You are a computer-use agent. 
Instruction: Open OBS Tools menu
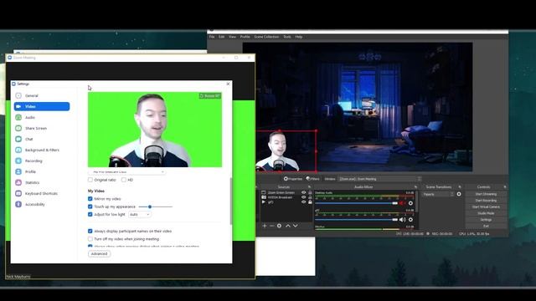coord(287,37)
